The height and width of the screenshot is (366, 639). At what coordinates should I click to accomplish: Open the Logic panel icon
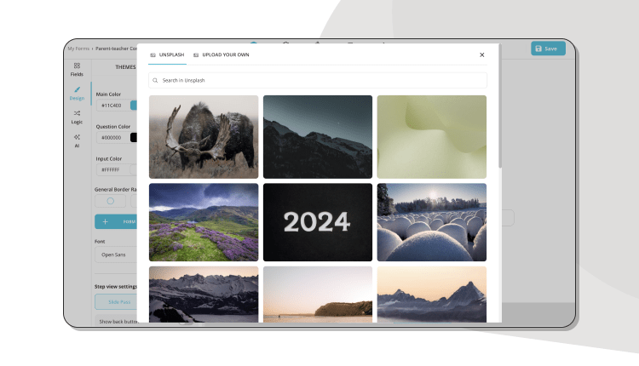point(77,117)
